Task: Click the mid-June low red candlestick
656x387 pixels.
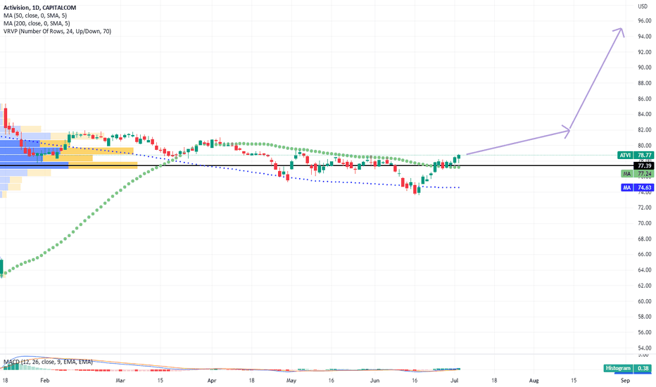Action: 415,189
